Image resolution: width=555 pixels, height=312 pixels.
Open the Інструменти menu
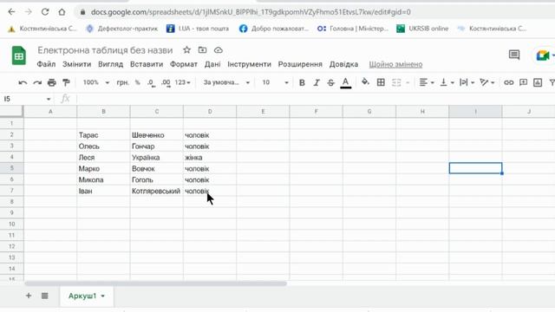point(249,64)
